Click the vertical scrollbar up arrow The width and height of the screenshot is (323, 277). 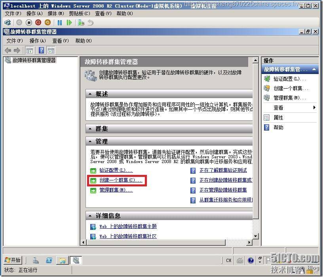click(x=255, y=60)
